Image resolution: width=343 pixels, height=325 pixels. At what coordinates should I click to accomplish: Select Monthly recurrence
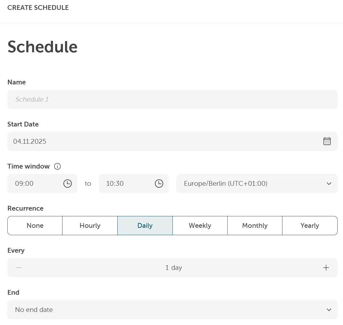tap(255, 225)
